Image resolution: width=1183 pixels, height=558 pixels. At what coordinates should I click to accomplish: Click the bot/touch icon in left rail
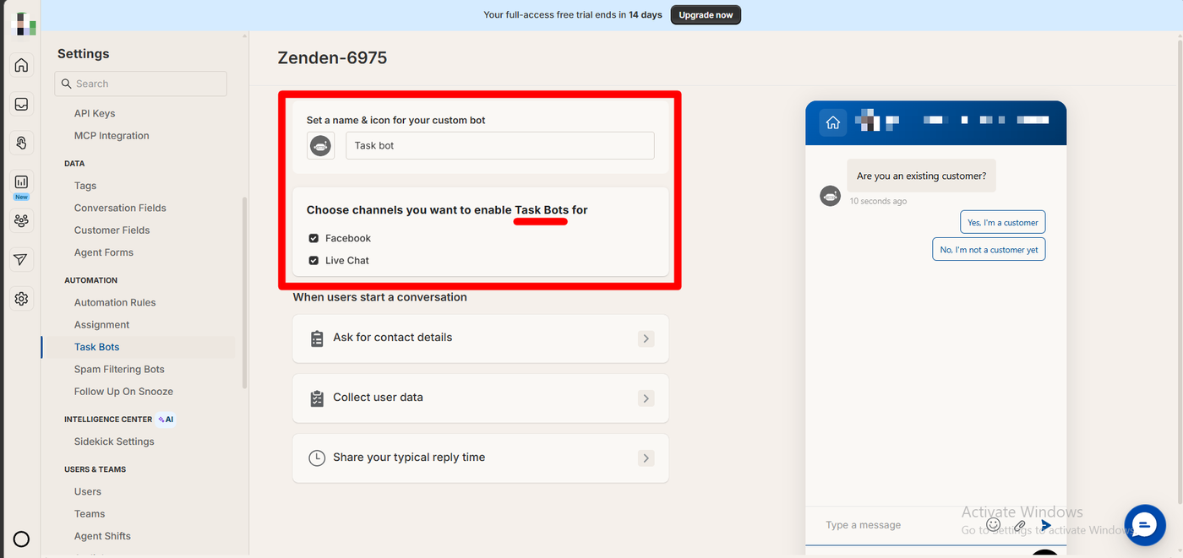tap(21, 143)
